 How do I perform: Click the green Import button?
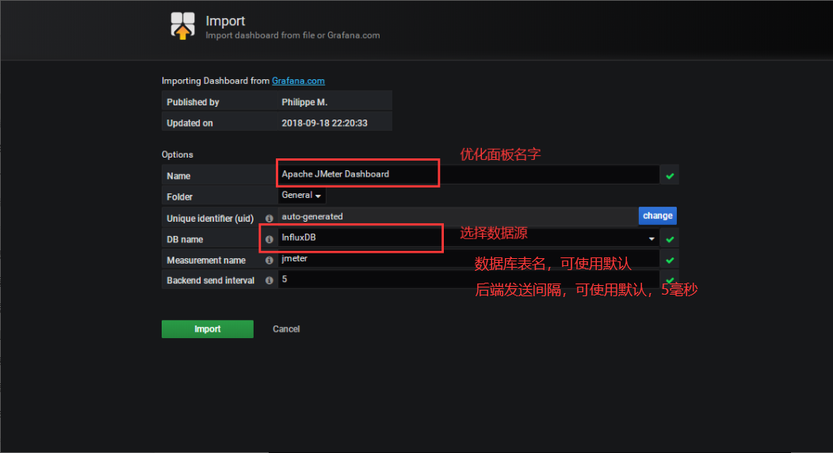point(207,329)
